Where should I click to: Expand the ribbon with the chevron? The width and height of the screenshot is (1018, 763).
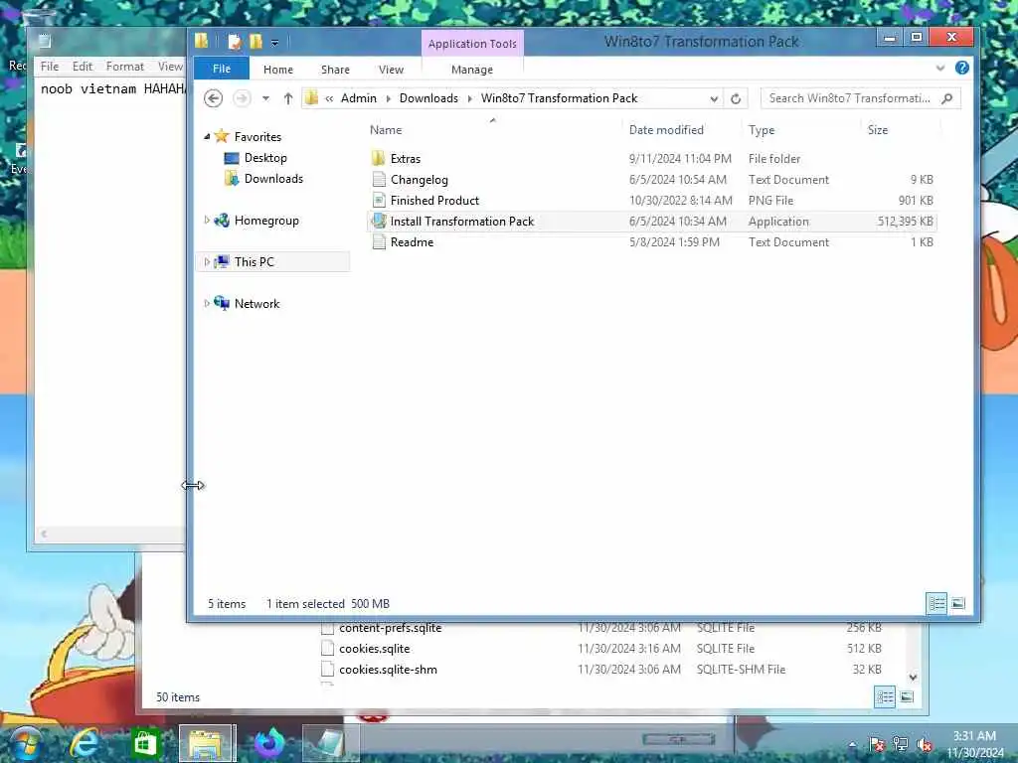(x=940, y=68)
